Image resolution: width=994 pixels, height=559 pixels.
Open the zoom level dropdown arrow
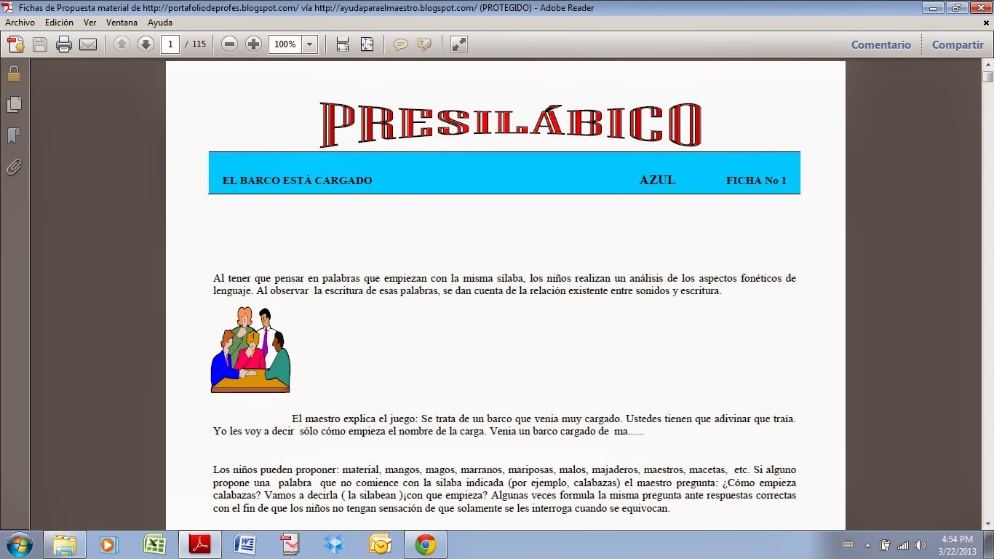(x=310, y=44)
